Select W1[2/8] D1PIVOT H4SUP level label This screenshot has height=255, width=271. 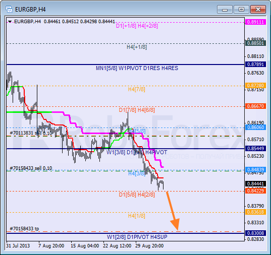tap(137, 237)
